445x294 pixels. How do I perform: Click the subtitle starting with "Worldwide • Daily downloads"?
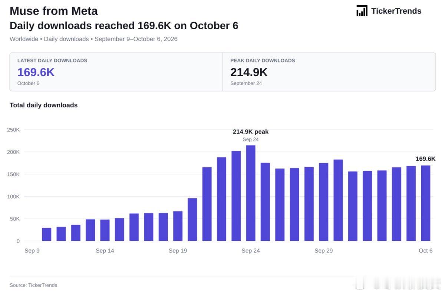(93, 39)
